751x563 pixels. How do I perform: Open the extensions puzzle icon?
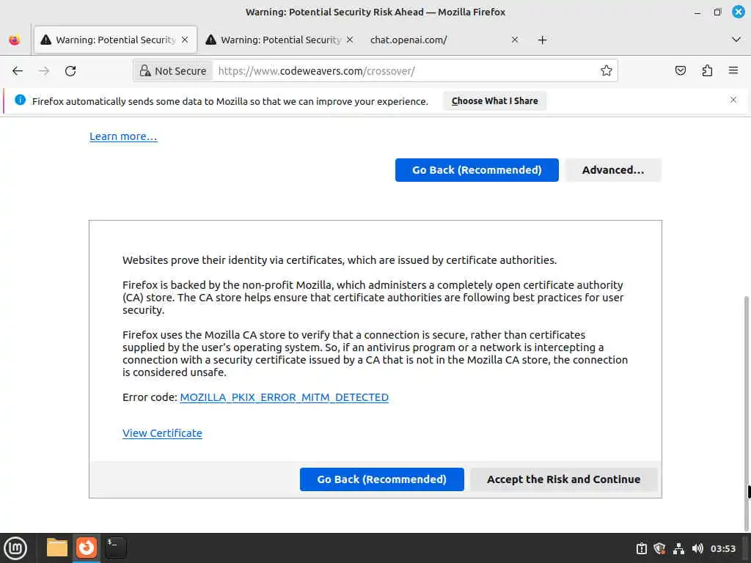coord(707,71)
